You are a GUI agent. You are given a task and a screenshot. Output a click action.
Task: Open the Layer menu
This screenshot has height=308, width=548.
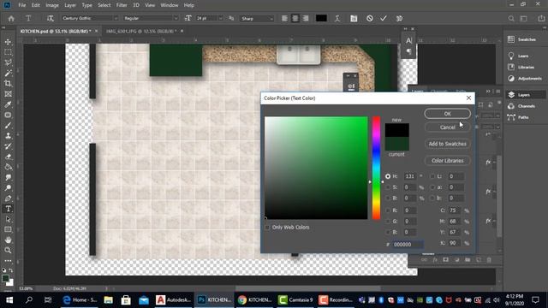click(70, 5)
